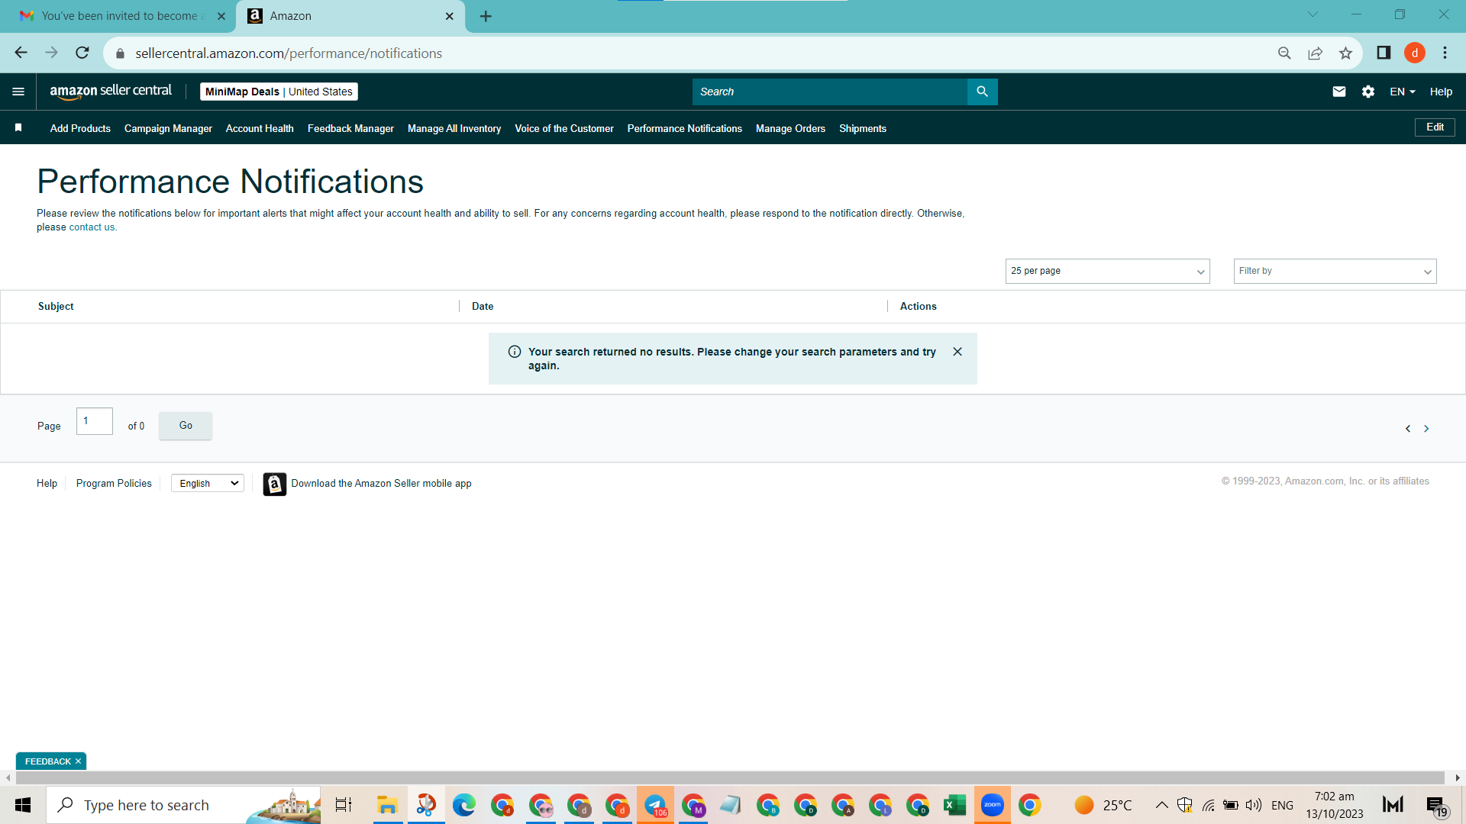Click the browser back arrow
Image resolution: width=1466 pixels, height=824 pixels.
[21, 53]
